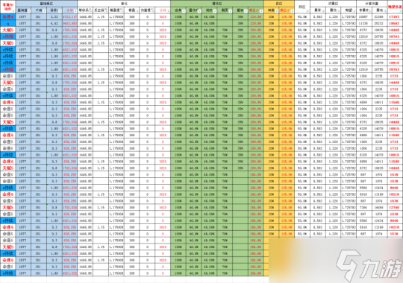Viewport: 403px width, 283px height.
Task: Select the blue q row label cell
Action: pos(8,23)
